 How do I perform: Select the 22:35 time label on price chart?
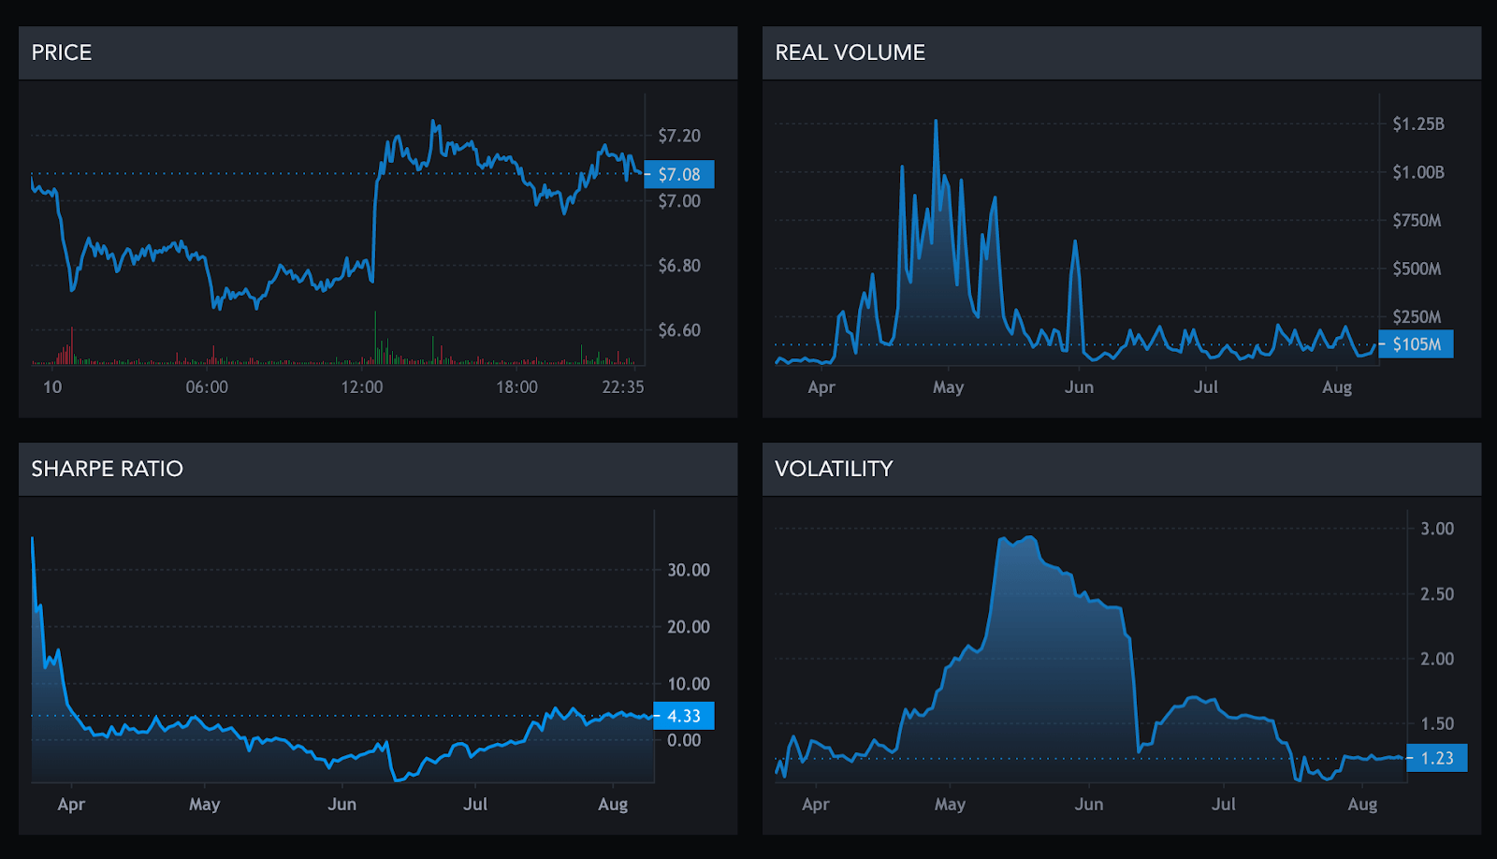622,387
